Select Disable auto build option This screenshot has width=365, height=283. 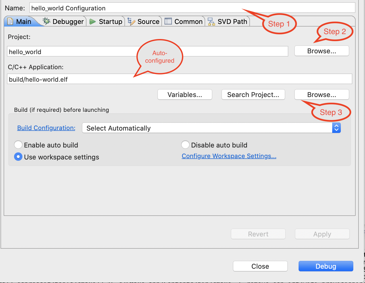(x=185, y=145)
